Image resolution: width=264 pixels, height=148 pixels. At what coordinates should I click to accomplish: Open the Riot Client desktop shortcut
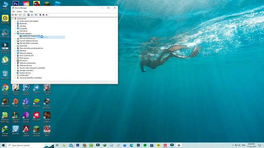click(x=37, y=116)
